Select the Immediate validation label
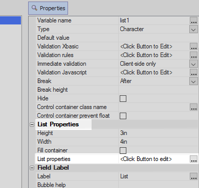 point(61,64)
